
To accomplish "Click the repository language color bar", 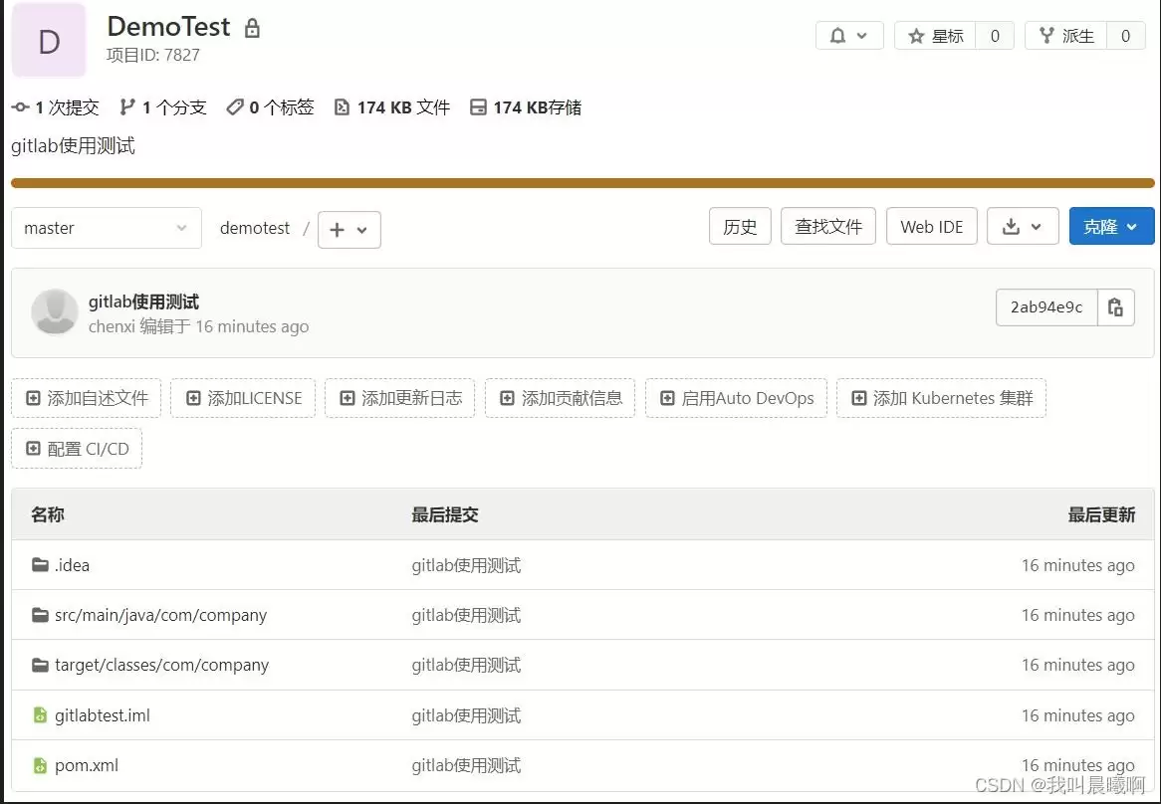I will (x=582, y=183).
